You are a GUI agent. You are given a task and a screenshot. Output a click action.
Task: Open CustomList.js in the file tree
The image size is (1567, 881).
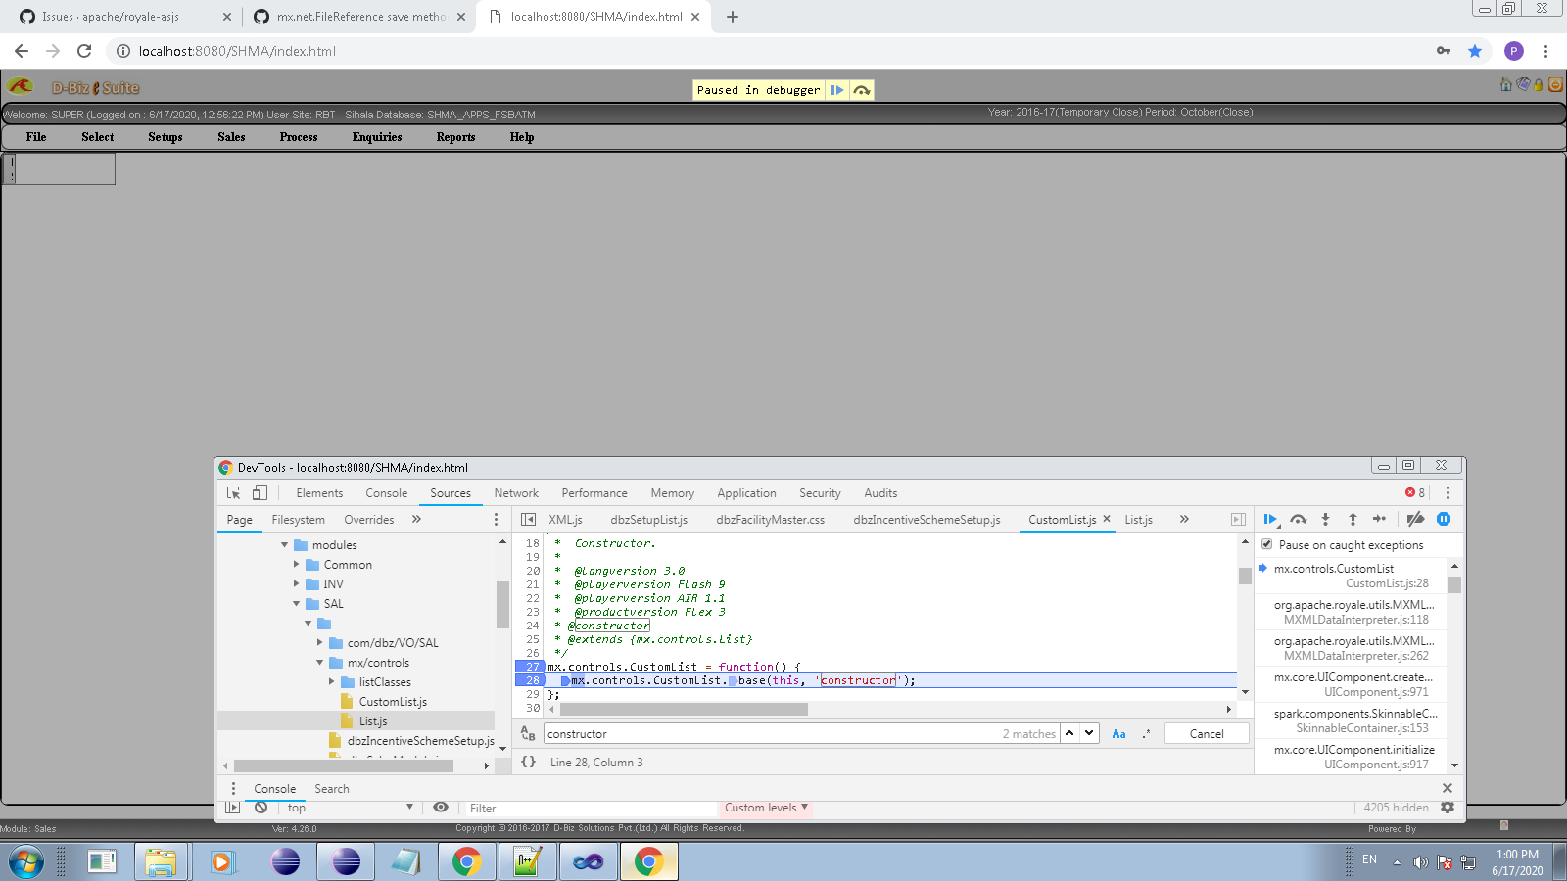392,702
